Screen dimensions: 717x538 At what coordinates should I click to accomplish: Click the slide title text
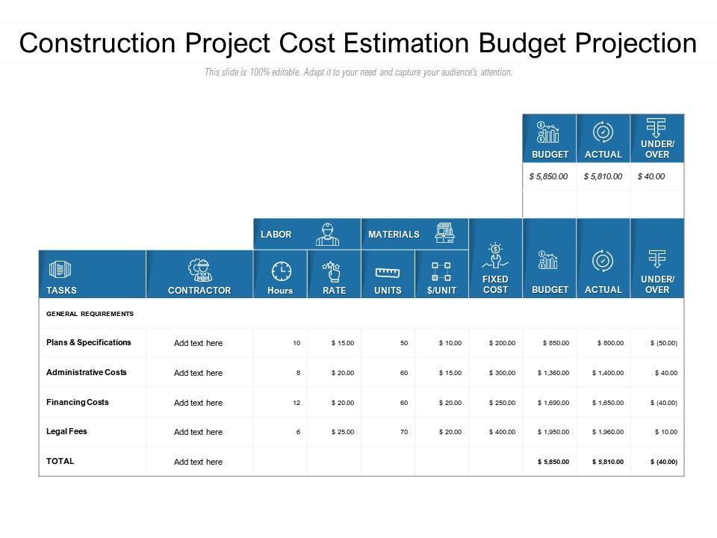tap(358, 43)
